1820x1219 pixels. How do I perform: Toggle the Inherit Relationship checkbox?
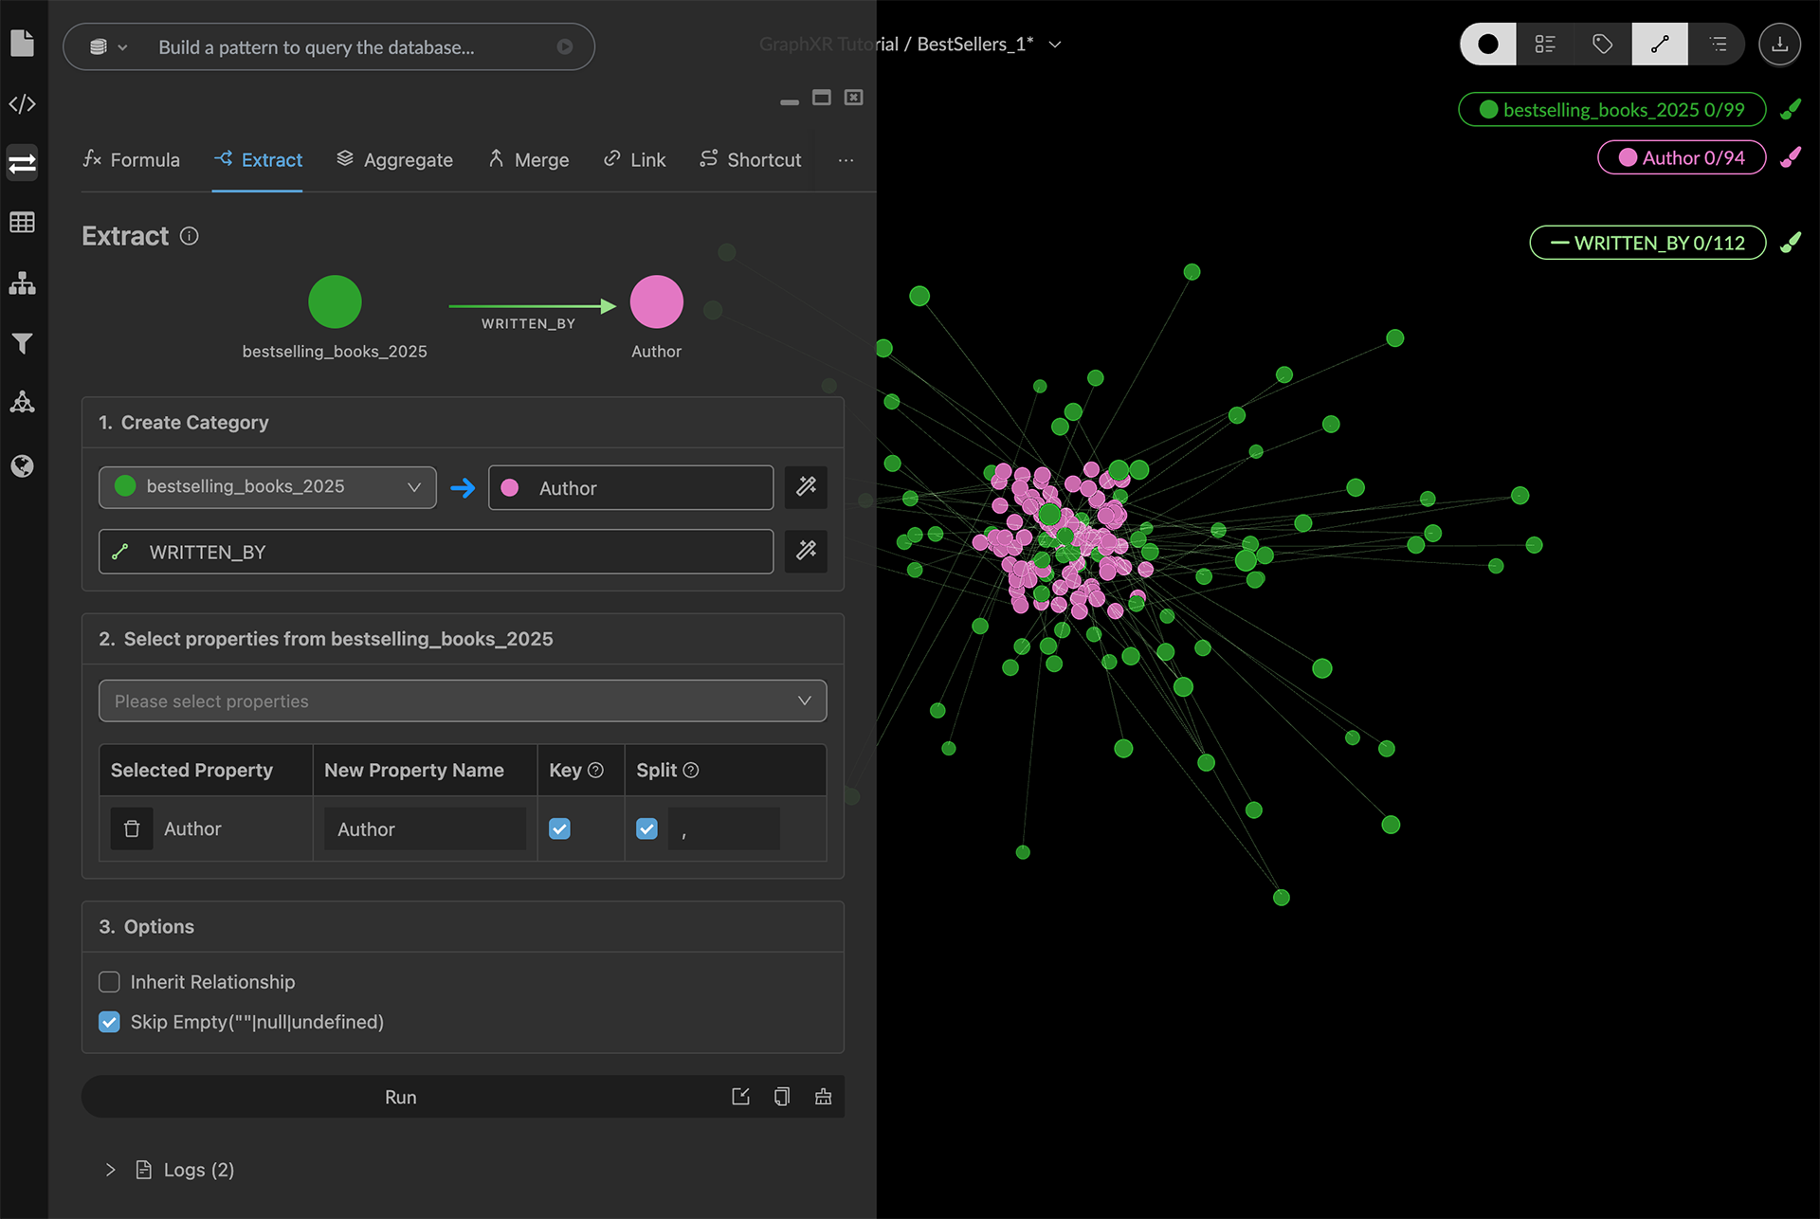(x=110, y=982)
